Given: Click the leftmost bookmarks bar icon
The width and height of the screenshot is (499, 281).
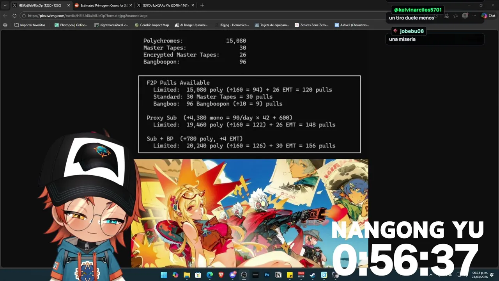Looking at the screenshot, I should coord(5,25).
